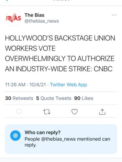
Task: Tap the Tweet page header title
Action: (61, 0)
